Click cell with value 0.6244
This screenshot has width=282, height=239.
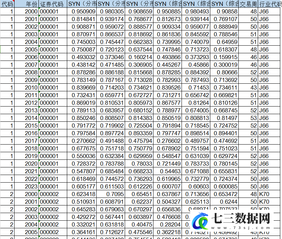(x=224, y=202)
